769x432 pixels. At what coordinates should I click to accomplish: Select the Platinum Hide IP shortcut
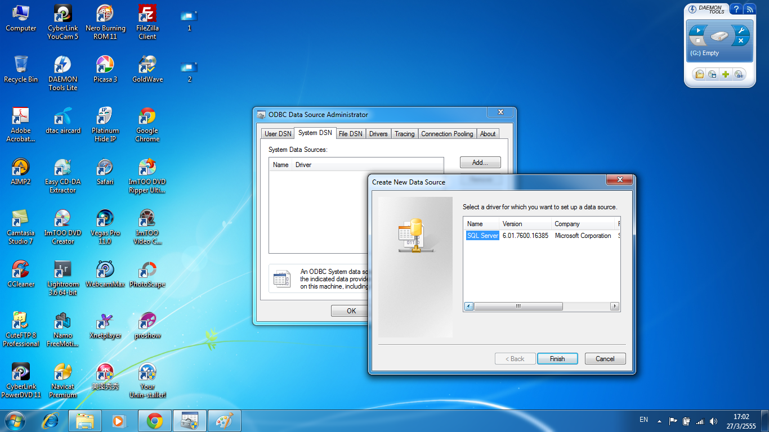point(105,125)
